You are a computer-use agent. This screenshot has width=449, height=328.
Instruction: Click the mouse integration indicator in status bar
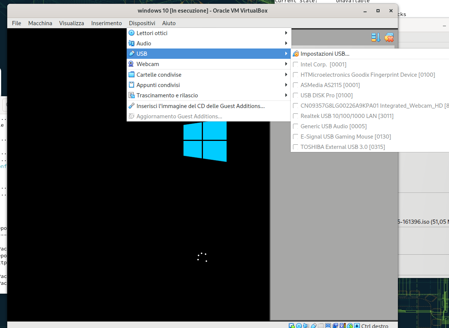(350, 326)
